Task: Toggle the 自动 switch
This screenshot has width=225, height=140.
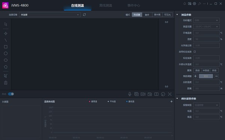Action: [x=11, y=94]
